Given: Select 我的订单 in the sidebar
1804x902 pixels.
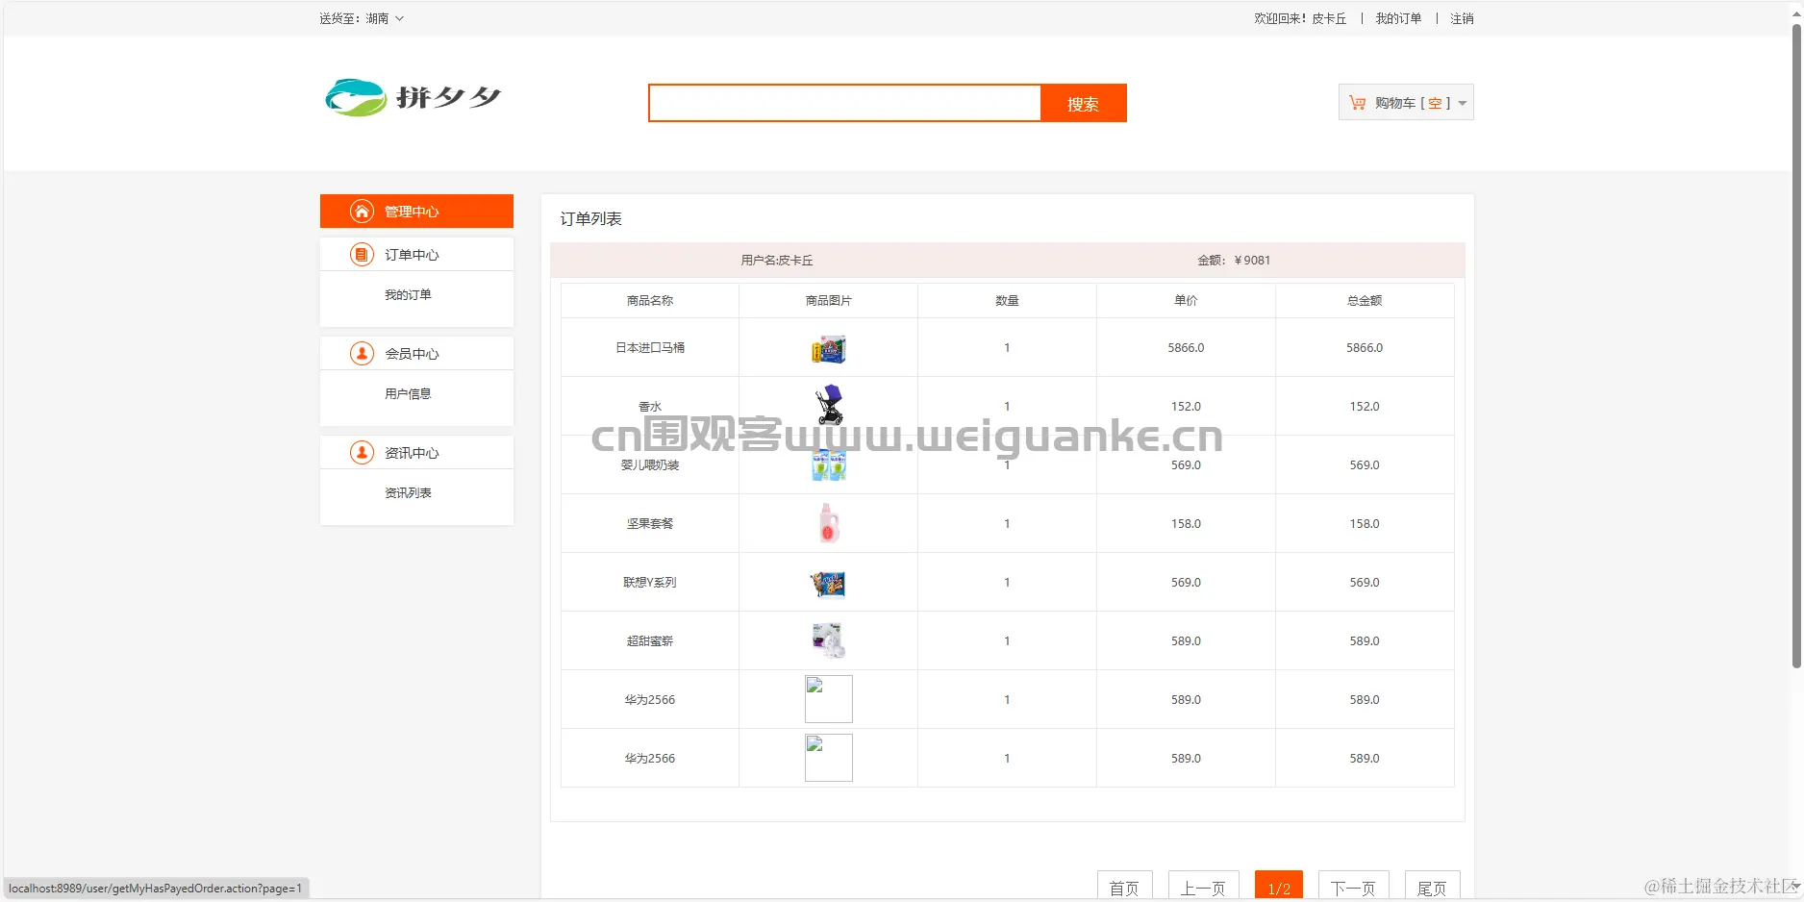Looking at the screenshot, I should coord(408,295).
